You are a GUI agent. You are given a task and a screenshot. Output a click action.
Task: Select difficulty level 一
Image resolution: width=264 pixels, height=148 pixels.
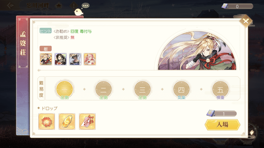coord(64,89)
